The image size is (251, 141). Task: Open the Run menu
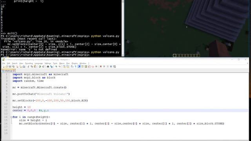coord(68,63)
